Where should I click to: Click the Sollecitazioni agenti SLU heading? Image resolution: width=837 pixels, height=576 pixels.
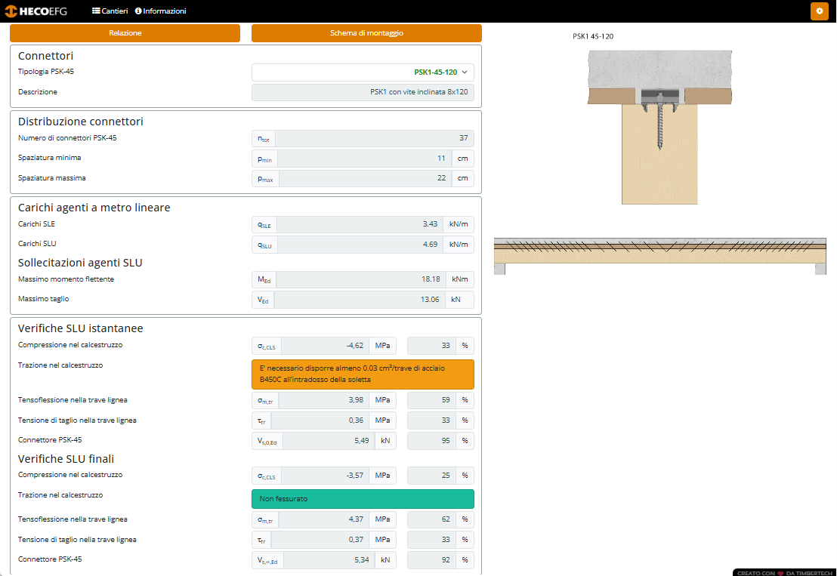[x=80, y=263]
